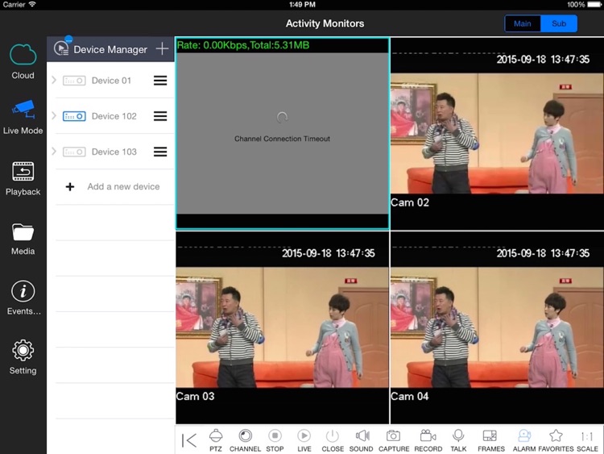Open the Events info section
This screenshot has height=454, width=604.
click(x=23, y=298)
